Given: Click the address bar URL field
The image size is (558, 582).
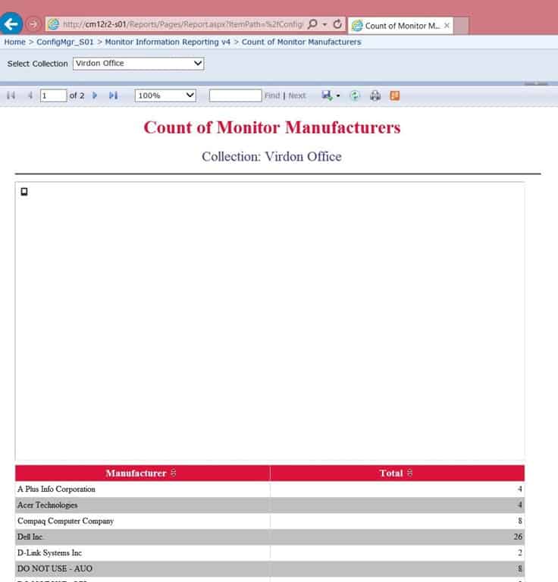Looking at the screenshot, I should click(x=183, y=24).
